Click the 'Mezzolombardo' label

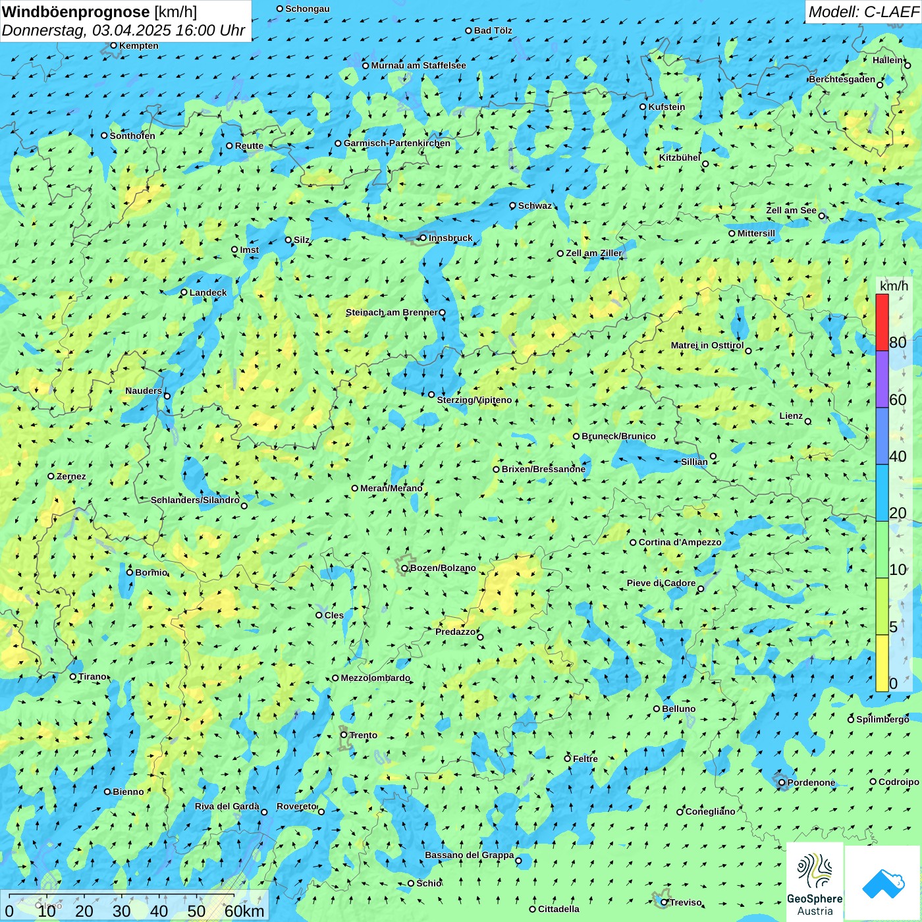coord(375,678)
